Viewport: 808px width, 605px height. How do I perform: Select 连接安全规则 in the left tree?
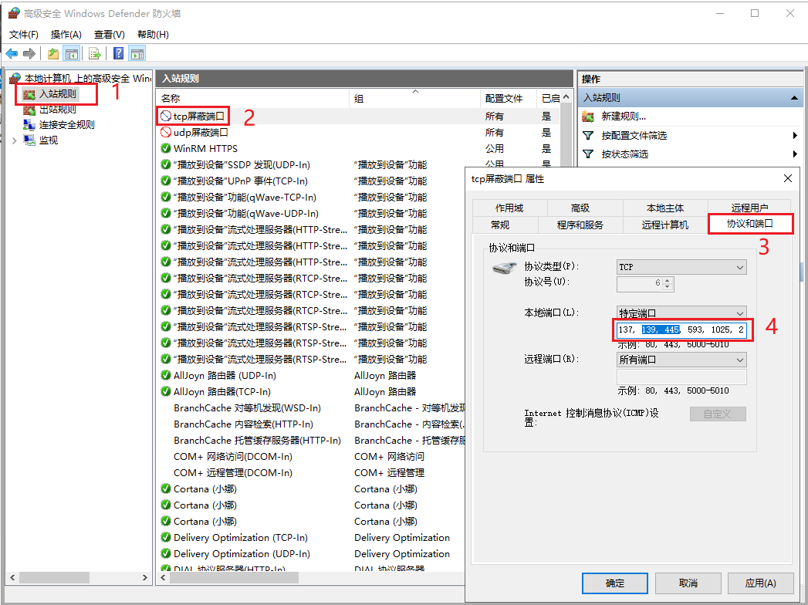click(66, 125)
